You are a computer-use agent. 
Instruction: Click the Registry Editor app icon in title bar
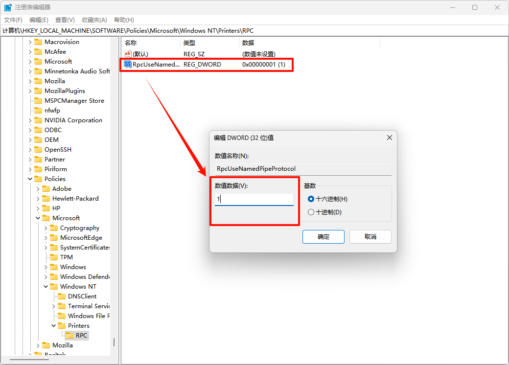(8, 7)
